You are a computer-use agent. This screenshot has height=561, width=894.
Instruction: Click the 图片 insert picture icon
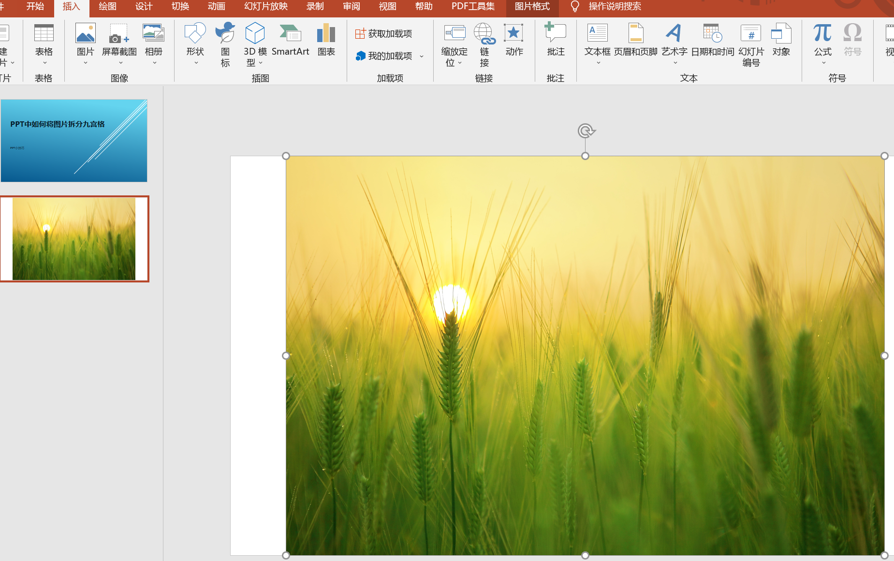tap(86, 33)
